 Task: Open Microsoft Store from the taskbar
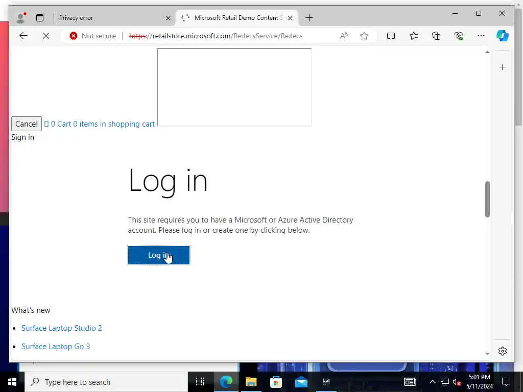click(276, 382)
